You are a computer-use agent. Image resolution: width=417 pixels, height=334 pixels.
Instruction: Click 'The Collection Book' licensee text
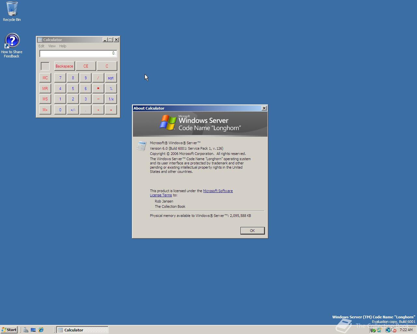click(170, 206)
